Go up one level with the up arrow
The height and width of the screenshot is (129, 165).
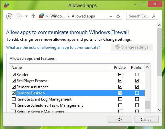(x=34, y=16)
